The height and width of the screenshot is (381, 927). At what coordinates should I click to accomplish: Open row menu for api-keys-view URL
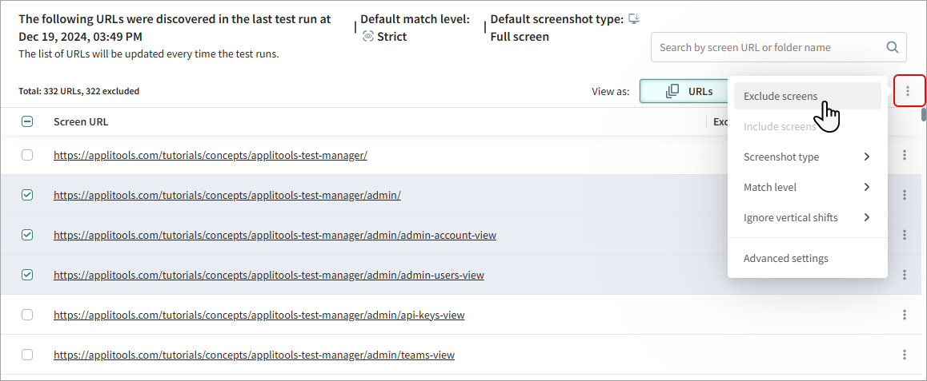(905, 315)
